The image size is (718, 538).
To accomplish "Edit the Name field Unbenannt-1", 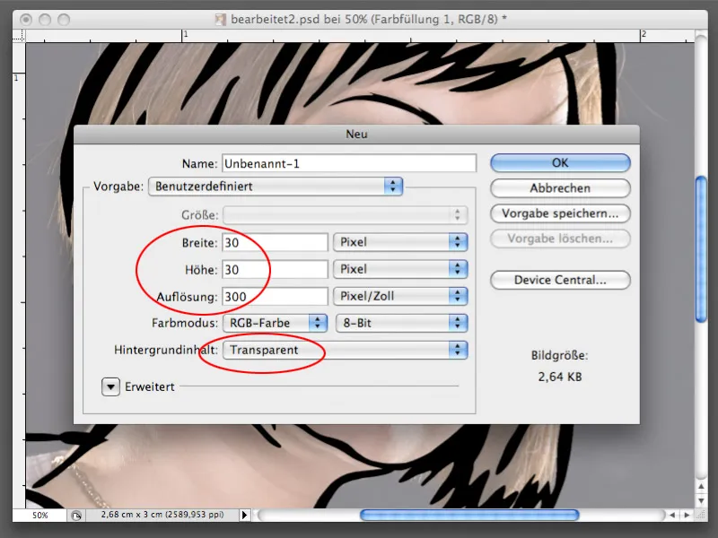I will tap(349, 163).
